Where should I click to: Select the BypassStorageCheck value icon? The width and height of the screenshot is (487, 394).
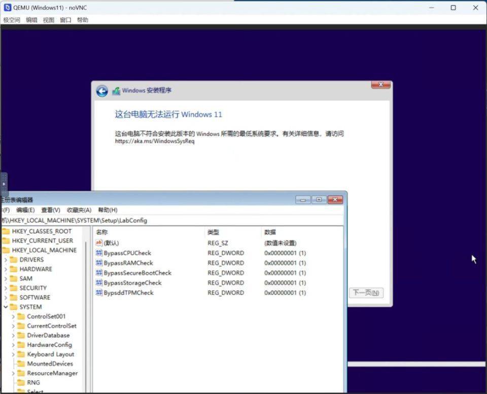99,282
